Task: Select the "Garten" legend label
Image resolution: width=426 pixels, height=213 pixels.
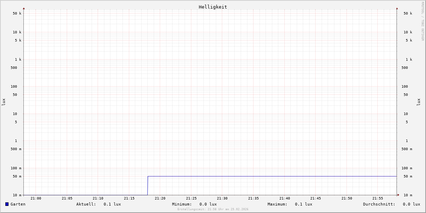Action: (18, 204)
